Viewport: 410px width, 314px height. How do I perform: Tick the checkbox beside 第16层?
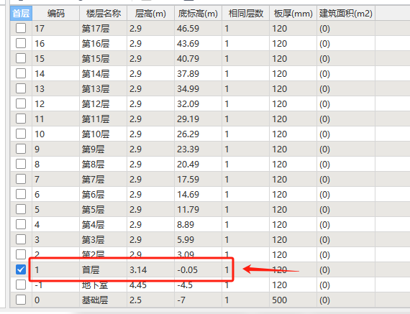21,43
